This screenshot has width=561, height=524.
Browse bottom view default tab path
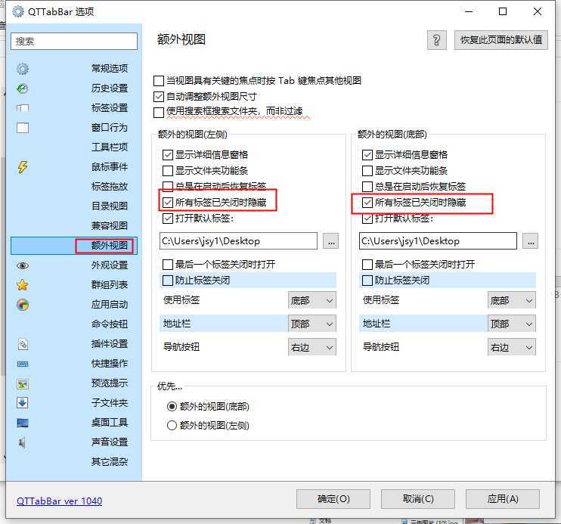531,241
